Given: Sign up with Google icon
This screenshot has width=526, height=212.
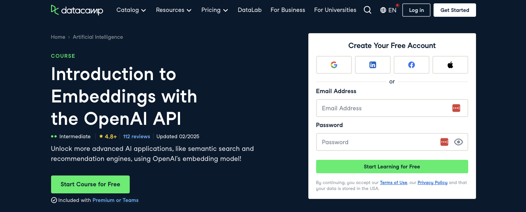Looking at the screenshot, I should (x=334, y=65).
